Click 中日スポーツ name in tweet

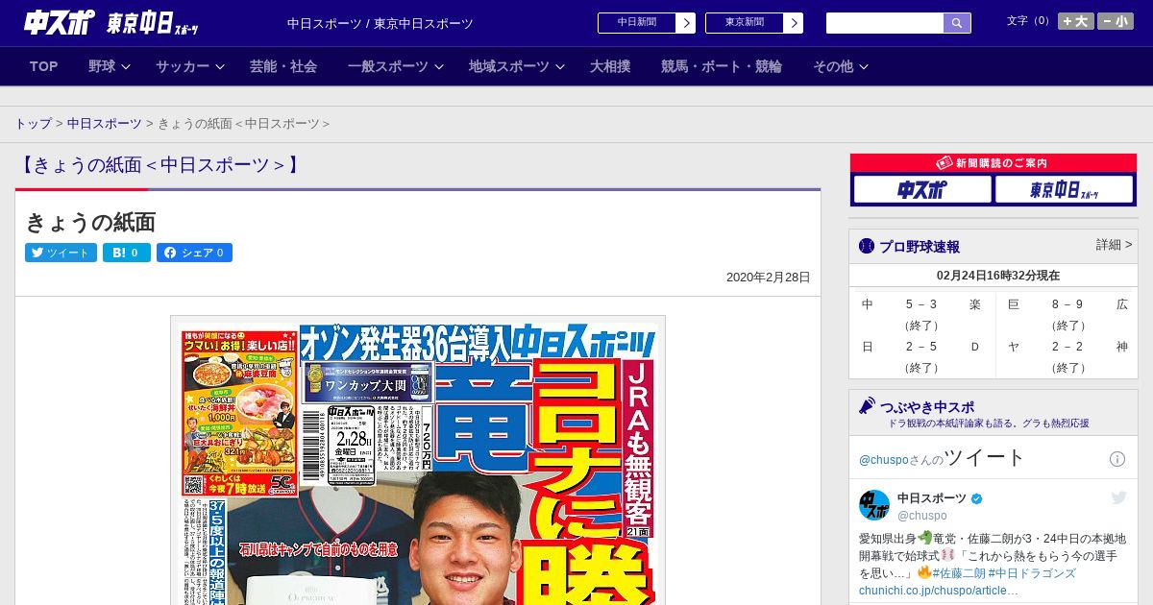coord(932,497)
